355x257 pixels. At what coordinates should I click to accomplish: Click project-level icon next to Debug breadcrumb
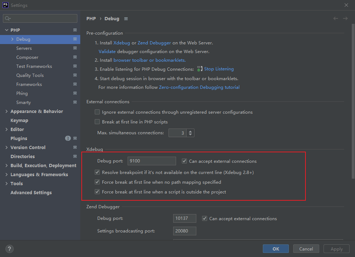point(126,19)
